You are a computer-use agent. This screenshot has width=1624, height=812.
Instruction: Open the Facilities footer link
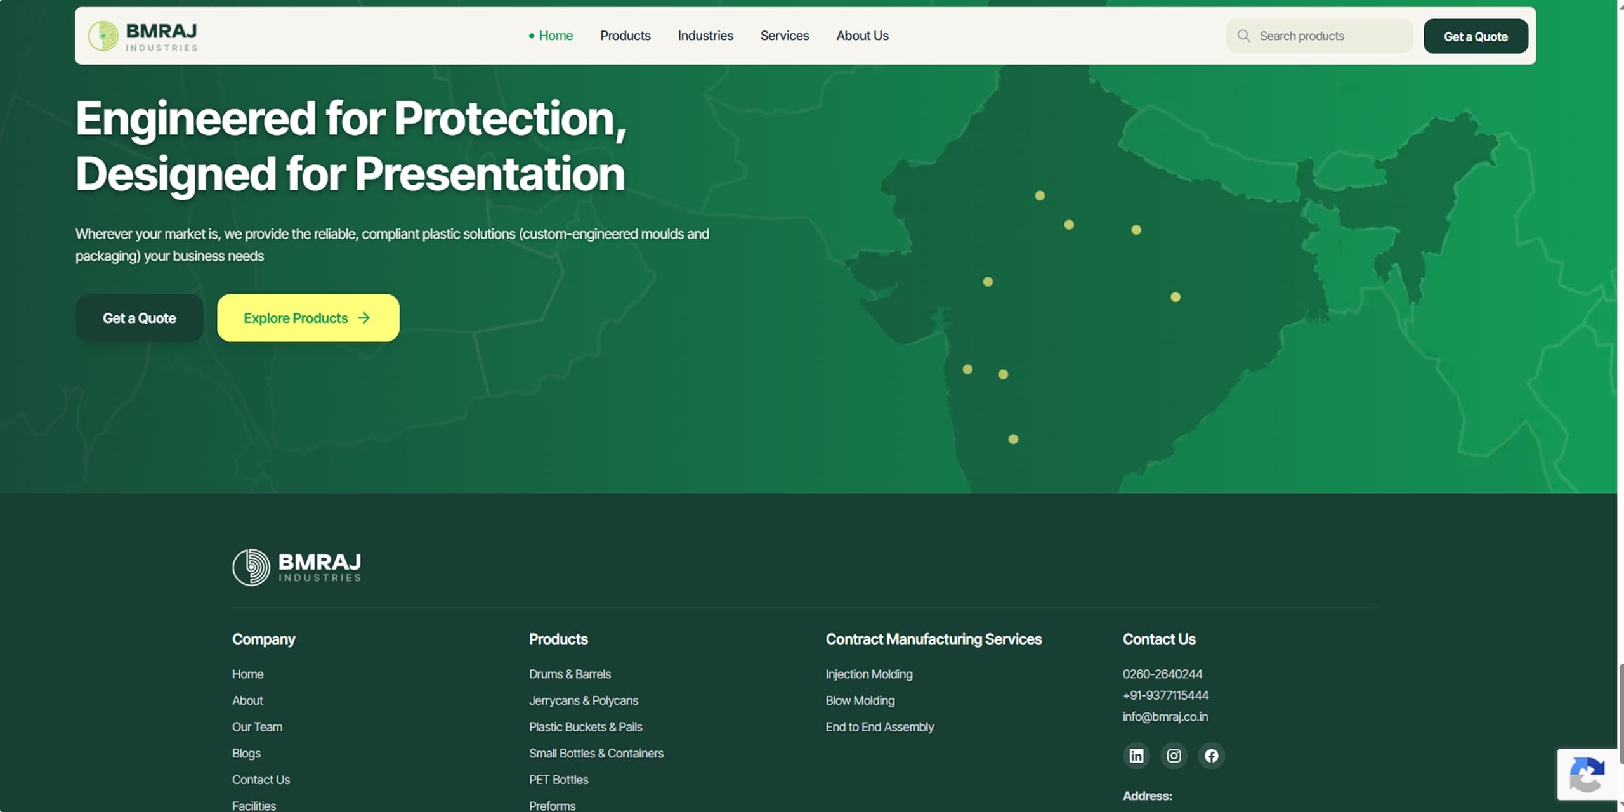(254, 806)
